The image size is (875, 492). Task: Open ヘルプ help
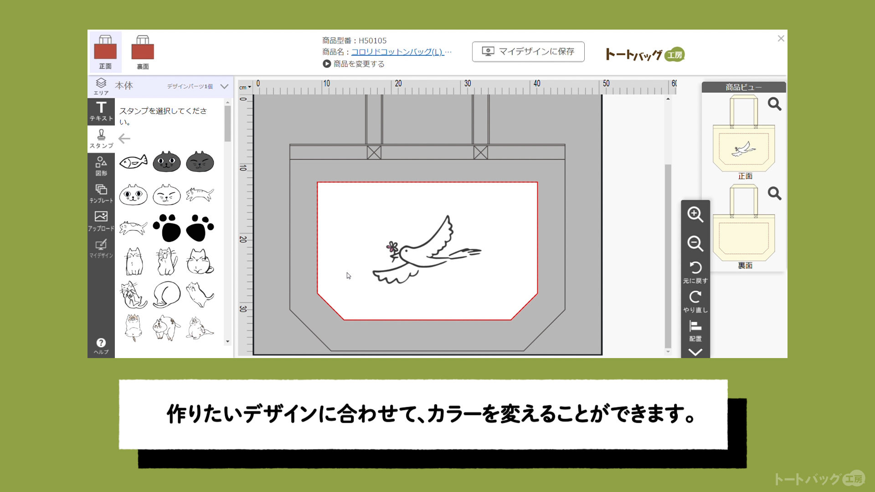click(x=101, y=346)
